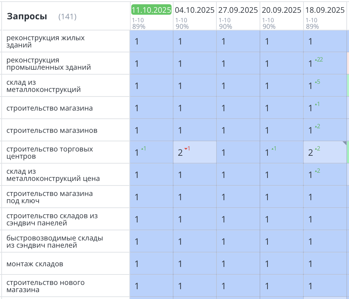The width and height of the screenshot is (349, 299).
Task: Click the ▲2 indicator beside строительство магазинов
Action: 317,126
